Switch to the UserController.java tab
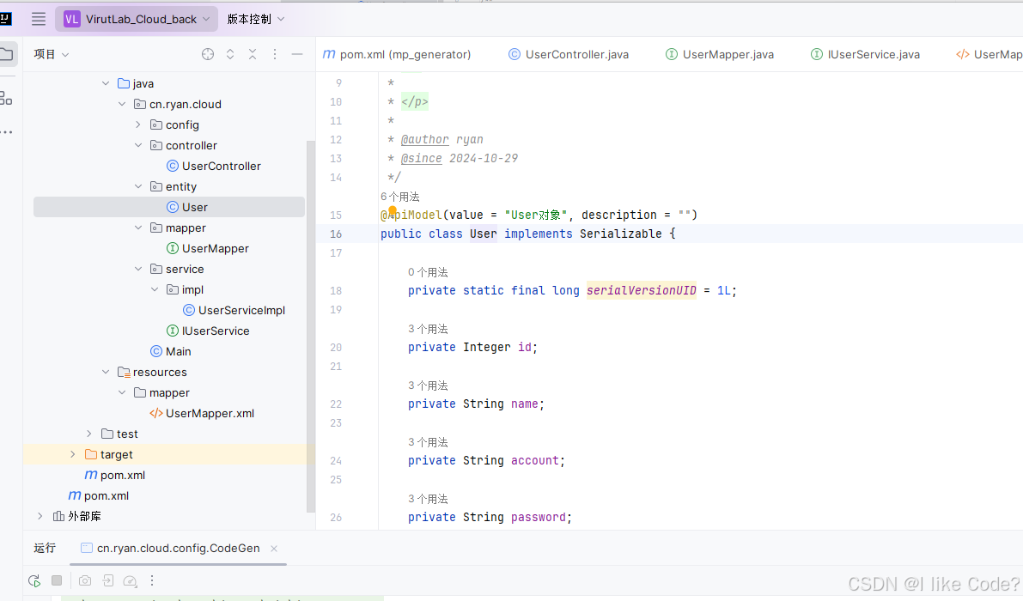The height and width of the screenshot is (601, 1023). 568,53
